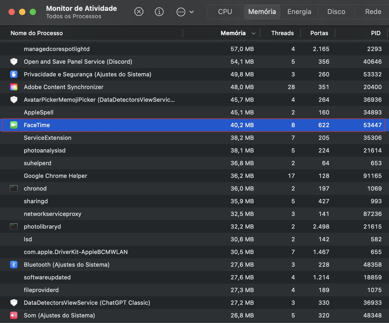Sort by the Threads column header
This screenshot has width=389, height=323.
tap(282, 33)
